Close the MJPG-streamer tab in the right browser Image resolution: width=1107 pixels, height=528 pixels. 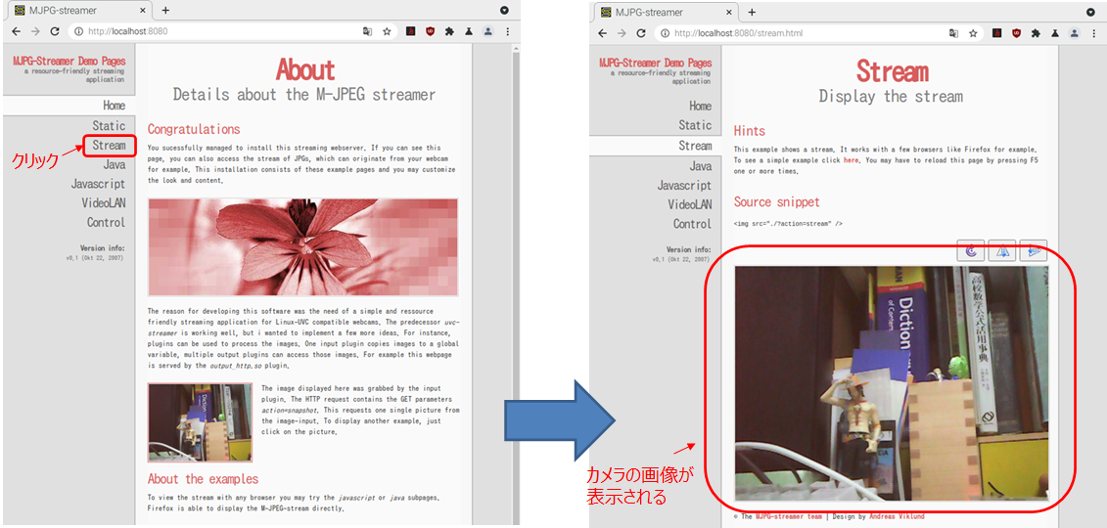728,12
